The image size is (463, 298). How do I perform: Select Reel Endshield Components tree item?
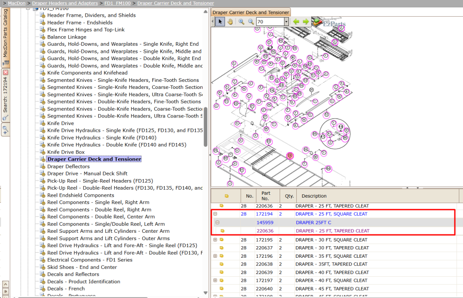(81, 195)
